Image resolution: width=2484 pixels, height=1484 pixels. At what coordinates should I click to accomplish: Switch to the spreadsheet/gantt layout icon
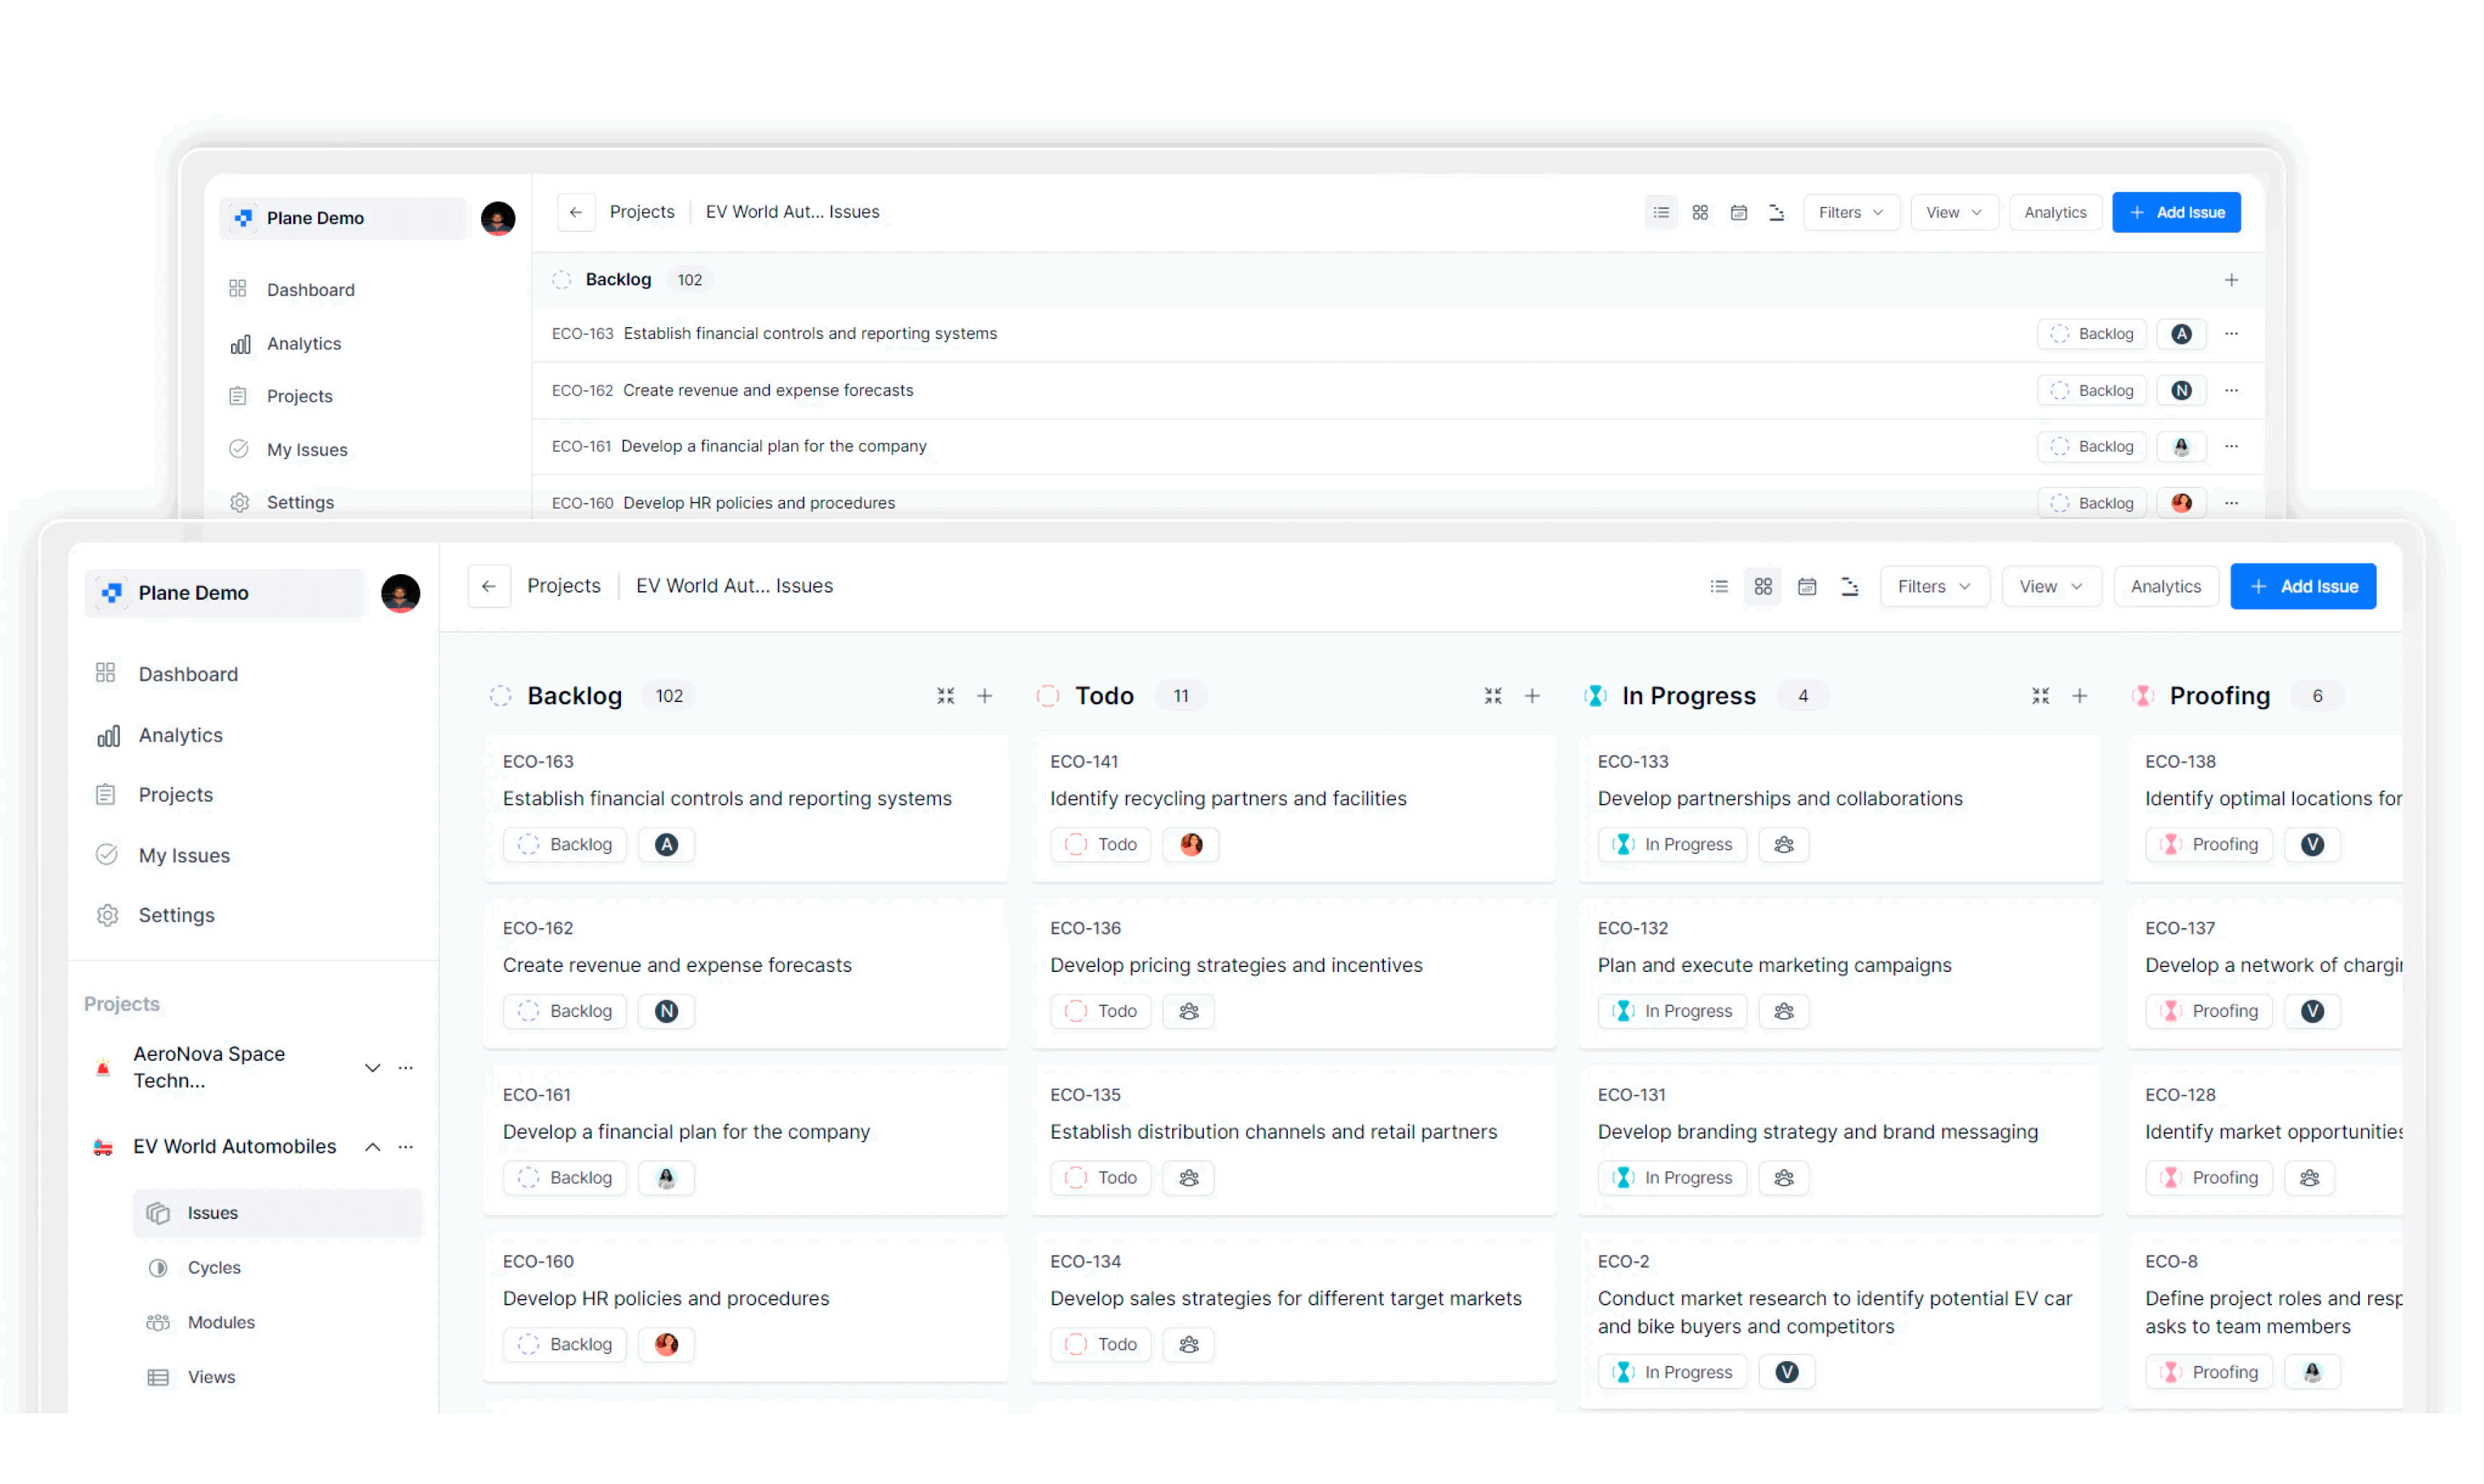(1851, 586)
